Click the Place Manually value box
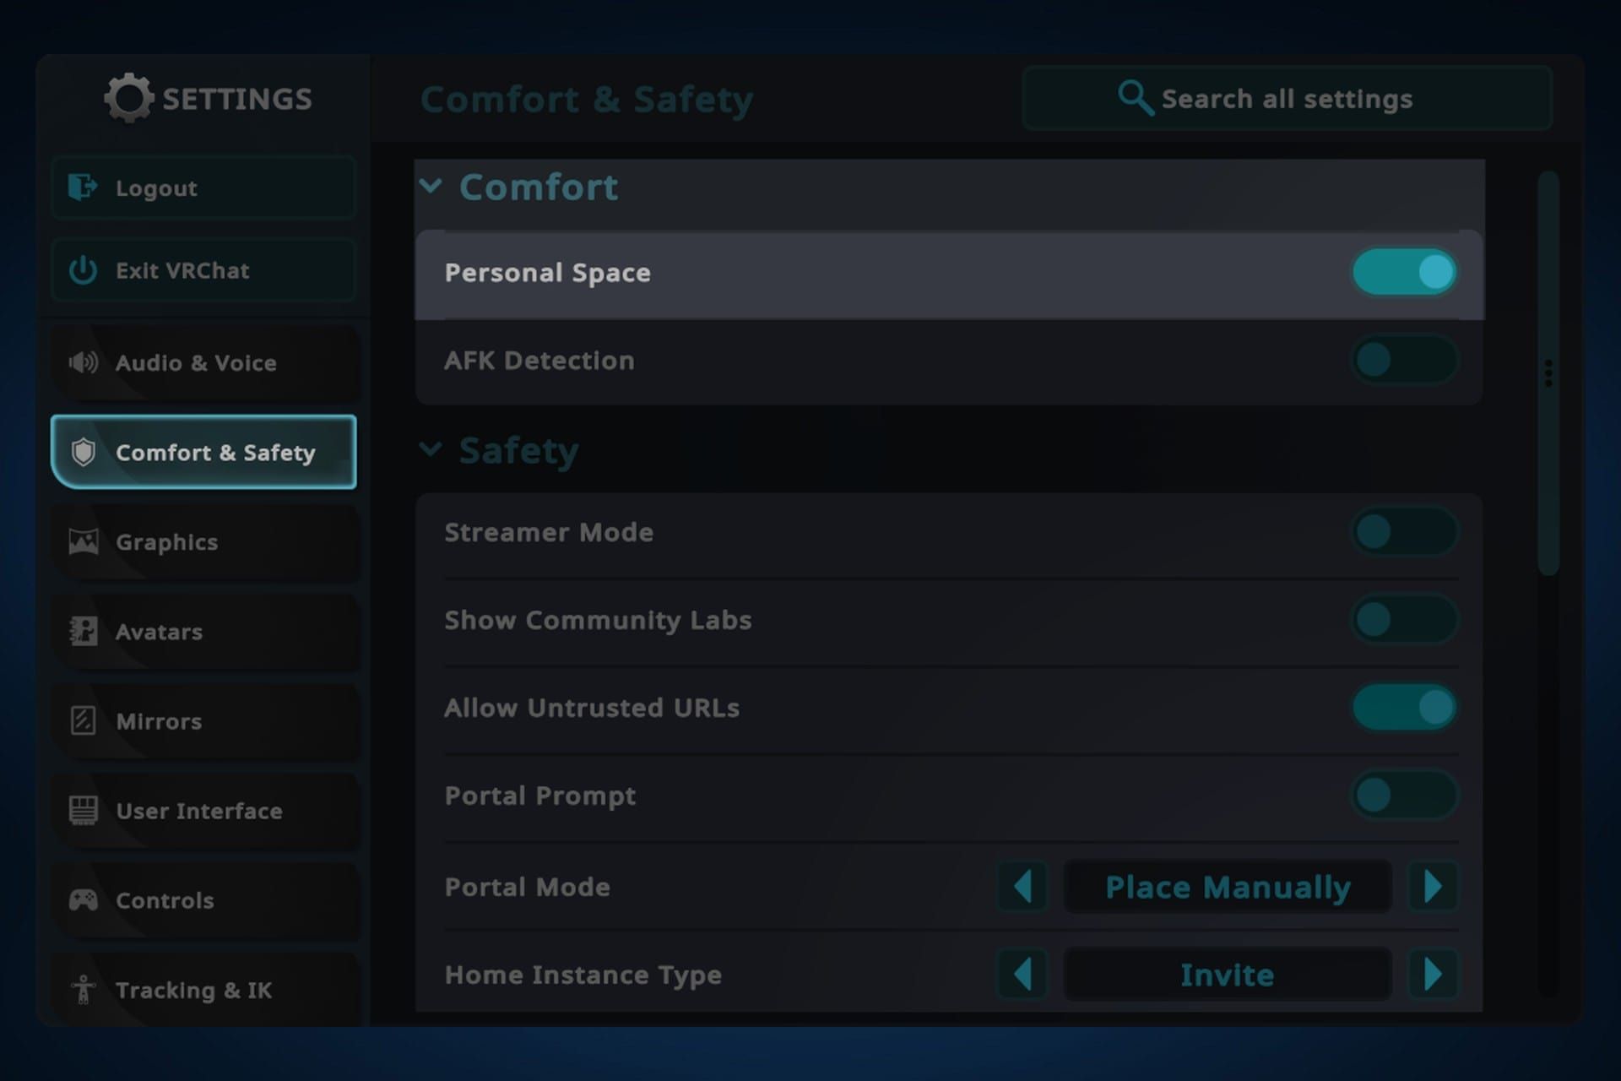This screenshot has width=1621, height=1081. 1227,886
